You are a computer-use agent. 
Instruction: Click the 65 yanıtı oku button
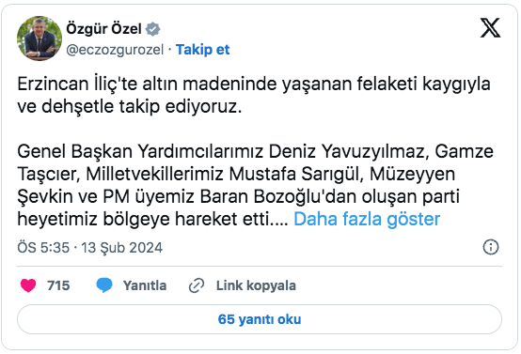point(260,319)
